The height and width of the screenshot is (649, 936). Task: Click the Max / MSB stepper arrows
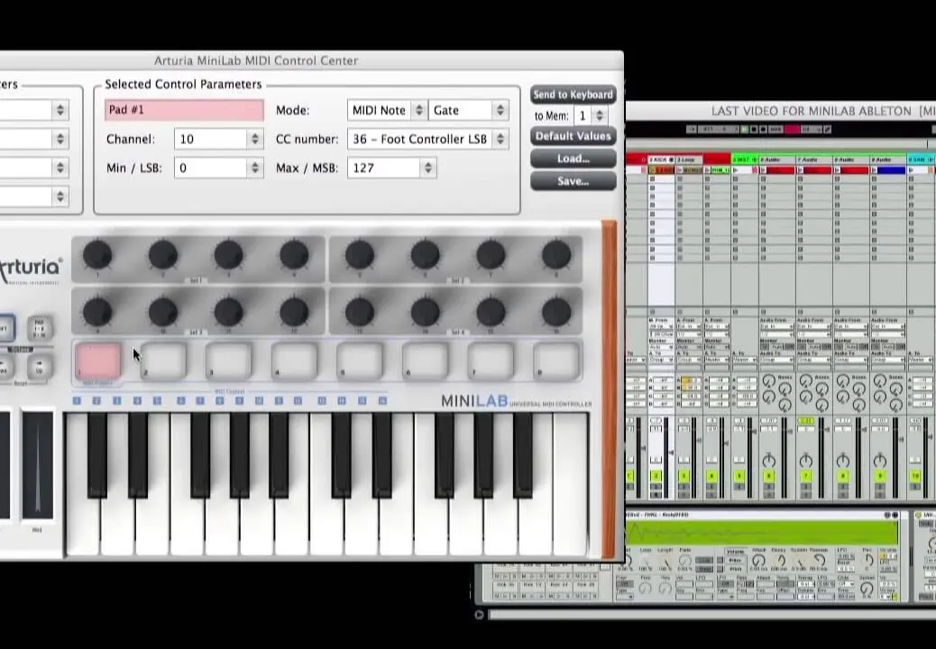pyautogui.click(x=428, y=169)
